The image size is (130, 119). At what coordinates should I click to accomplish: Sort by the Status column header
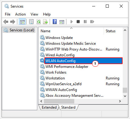pos(113,31)
